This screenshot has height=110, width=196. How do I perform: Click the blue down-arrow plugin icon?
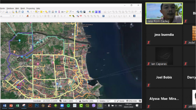point(96,12)
